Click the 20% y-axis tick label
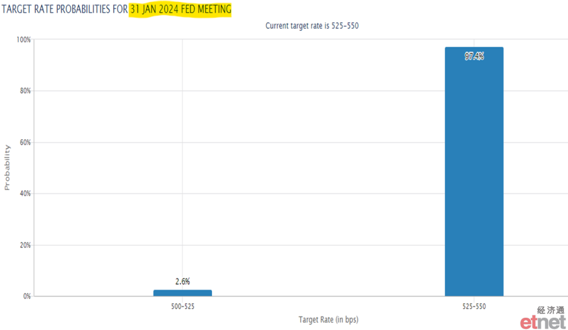This screenshot has width=568, height=330. click(x=26, y=245)
